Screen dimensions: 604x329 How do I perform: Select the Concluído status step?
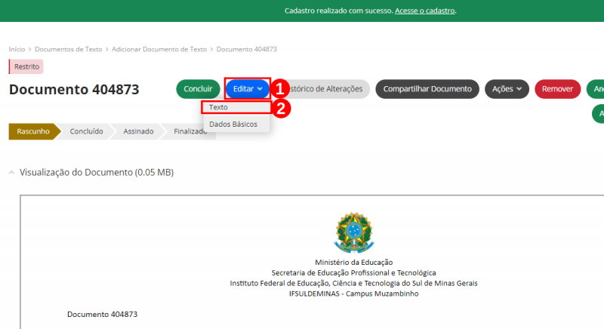pos(86,131)
